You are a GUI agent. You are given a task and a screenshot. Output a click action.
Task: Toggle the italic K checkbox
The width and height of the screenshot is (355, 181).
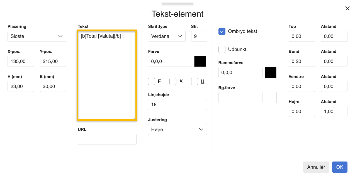173,82
